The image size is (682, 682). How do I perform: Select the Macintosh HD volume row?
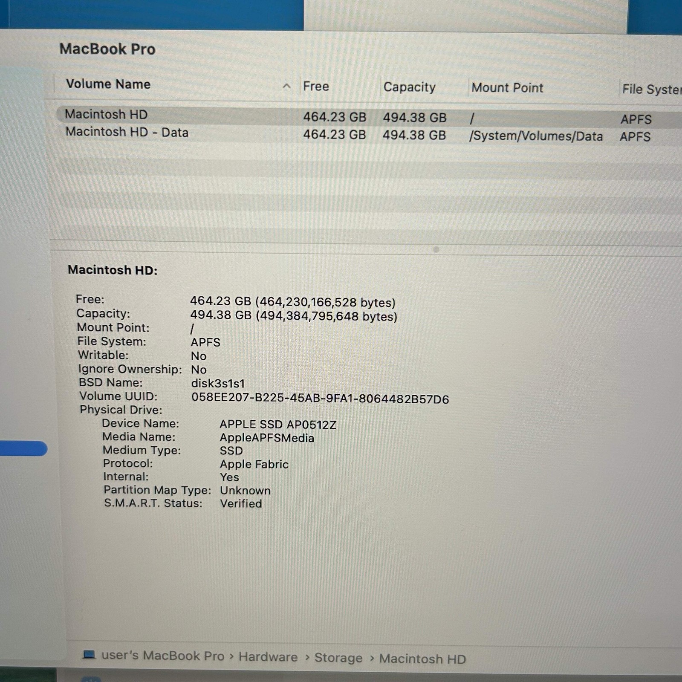tap(369, 116)
